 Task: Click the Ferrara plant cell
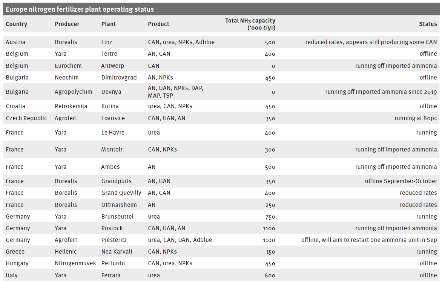coord(110,275)
